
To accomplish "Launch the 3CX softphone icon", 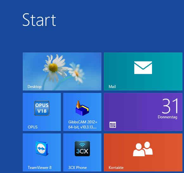I will pos(82,149).
